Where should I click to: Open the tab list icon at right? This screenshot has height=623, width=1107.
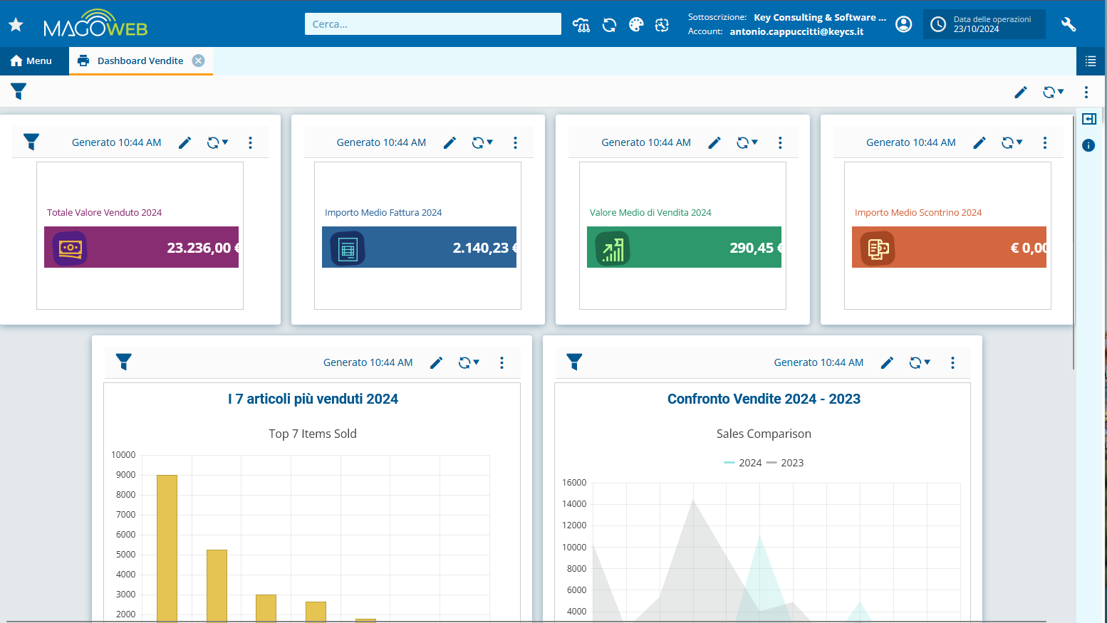1091,61
